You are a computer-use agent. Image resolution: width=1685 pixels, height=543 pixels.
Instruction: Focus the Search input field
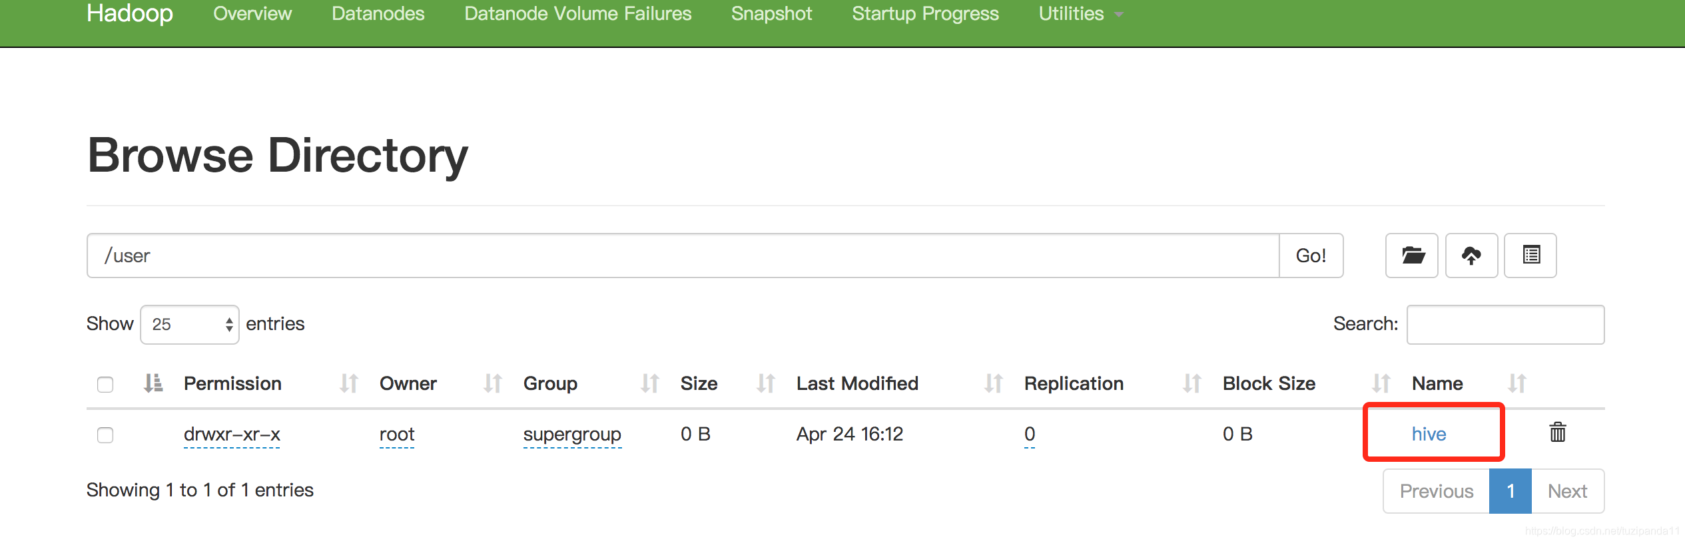click(1505, 325)
